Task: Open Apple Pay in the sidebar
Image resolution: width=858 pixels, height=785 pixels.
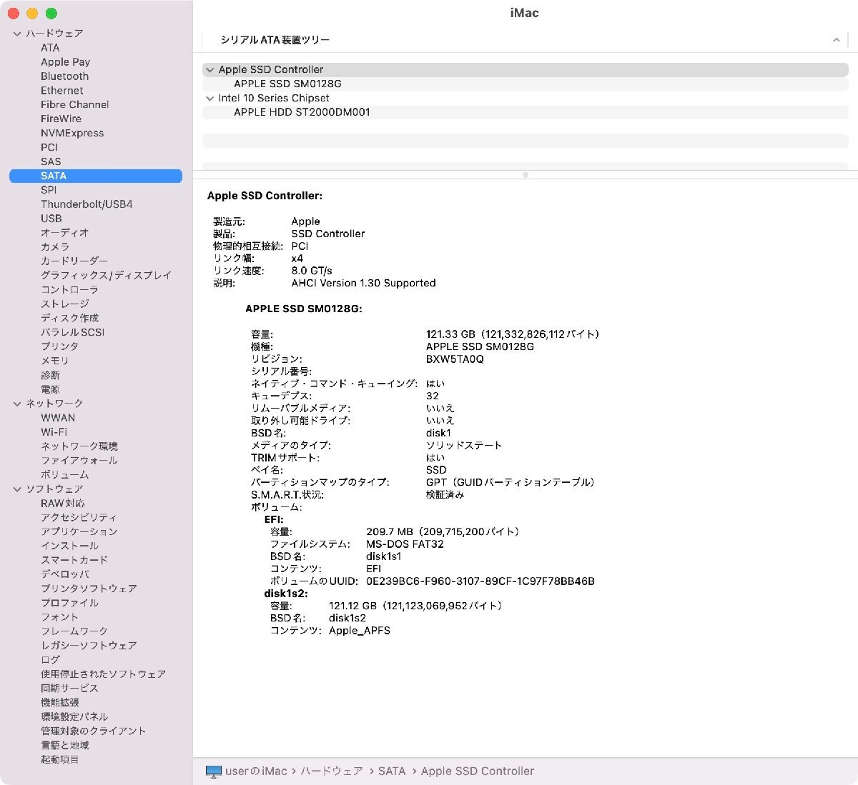Action: point(65,62)
